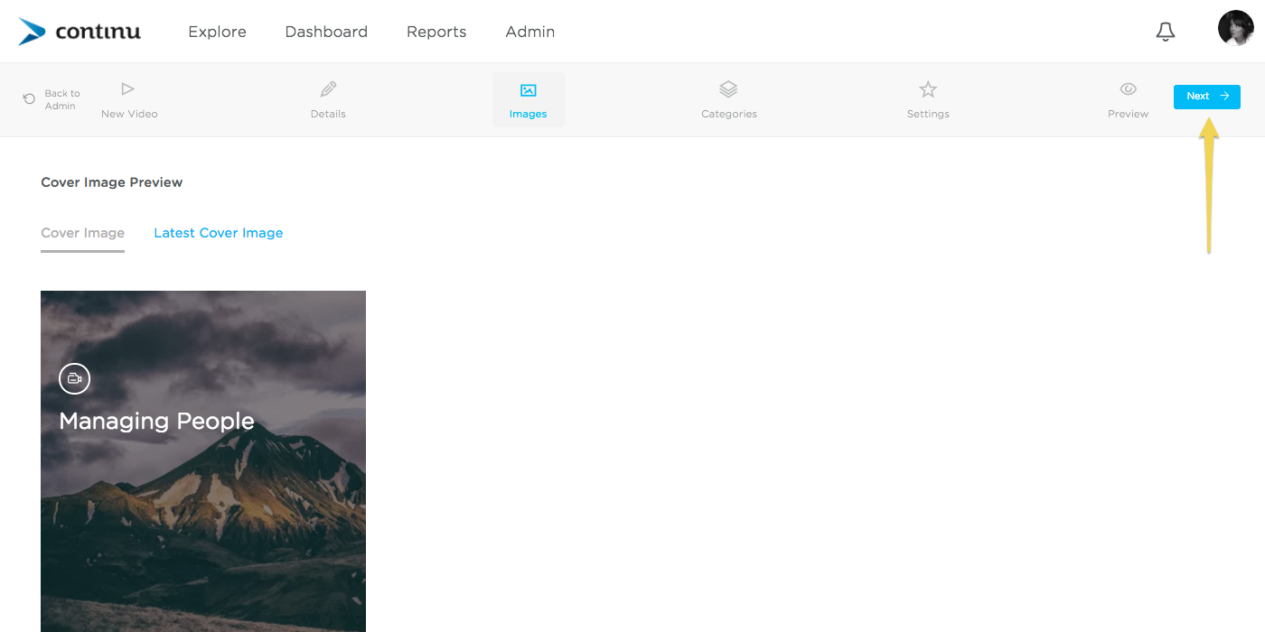Select the Details step label
The width and height of the screenshot is (1265, 632).
[x=328, y=114]
